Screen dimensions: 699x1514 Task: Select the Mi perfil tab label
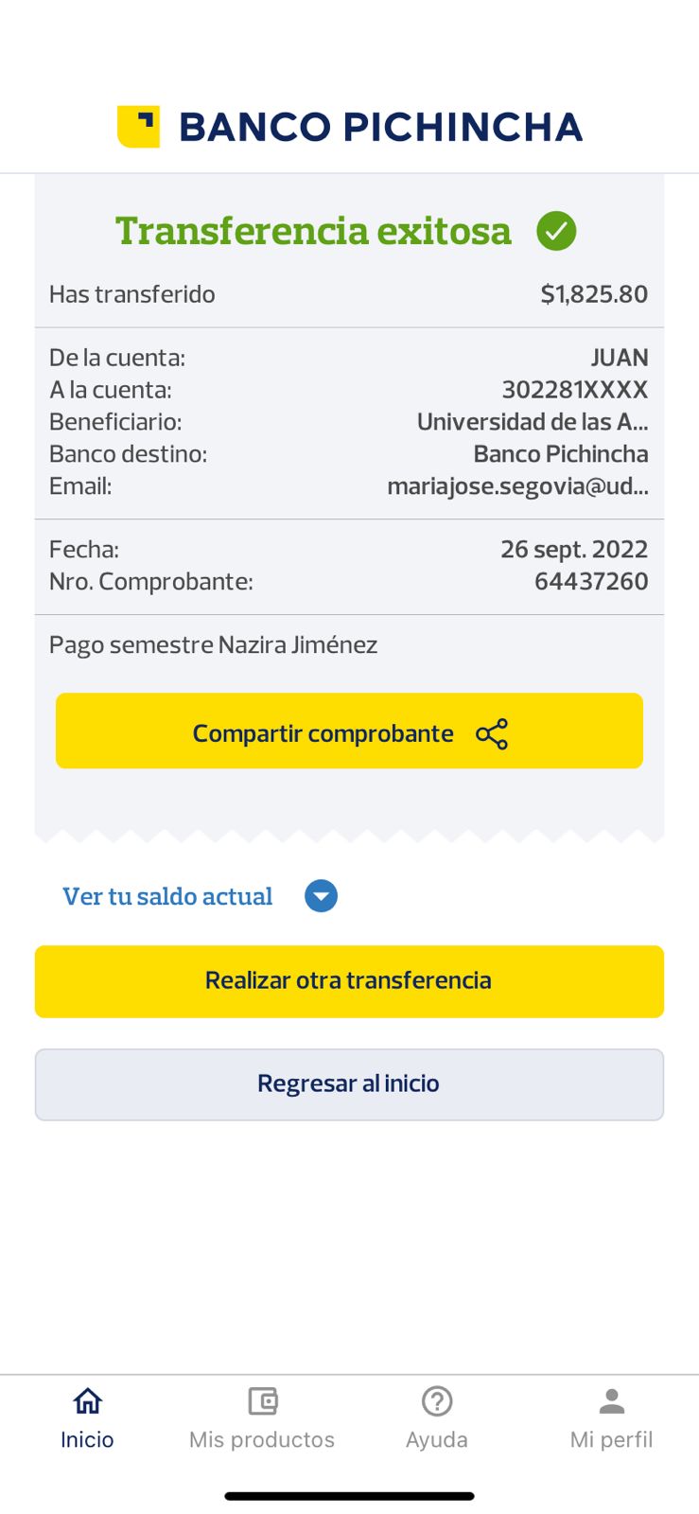click(x=612, y=1440)
